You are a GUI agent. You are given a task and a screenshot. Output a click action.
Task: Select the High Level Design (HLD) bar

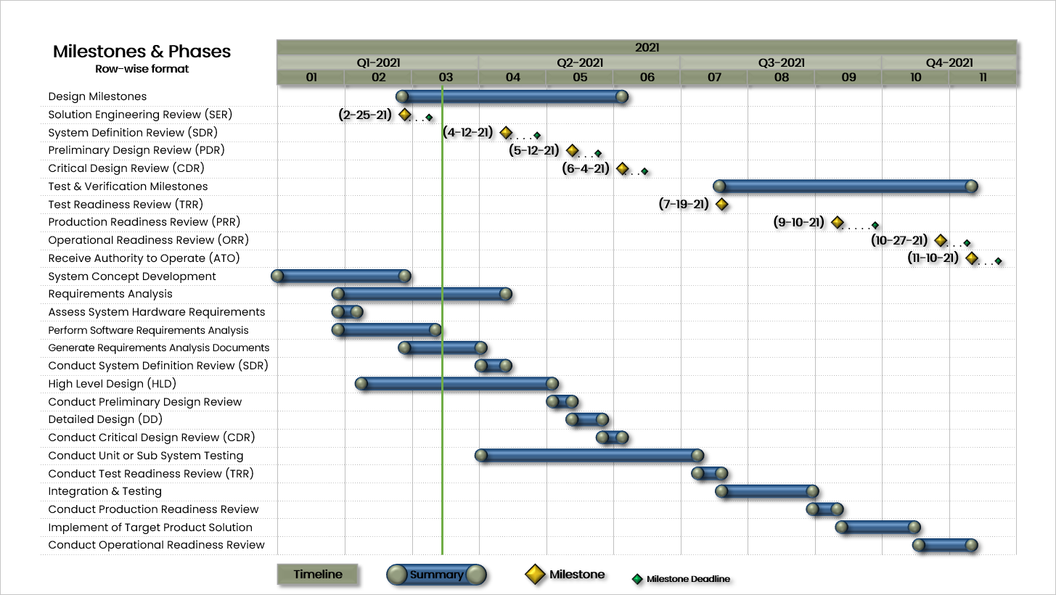coord(457,384)
